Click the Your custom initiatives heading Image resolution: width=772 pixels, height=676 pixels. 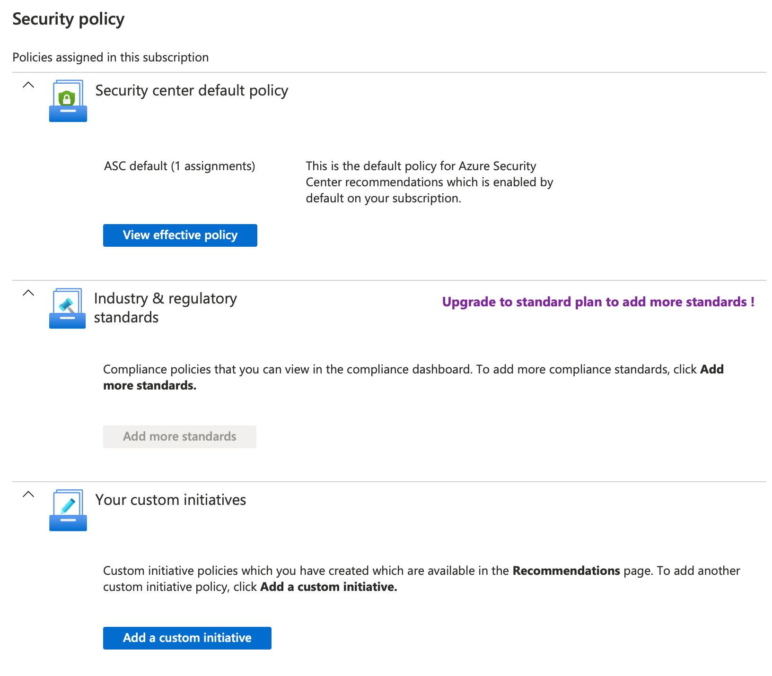[171, 500]
